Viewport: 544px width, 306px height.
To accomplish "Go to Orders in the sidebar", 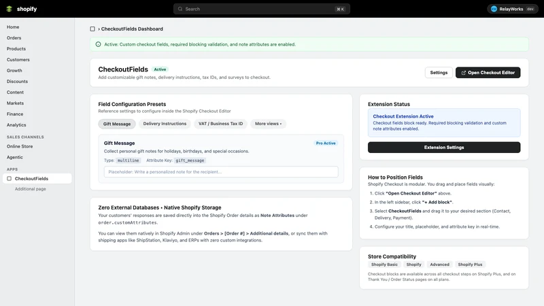I will point(14,38).
